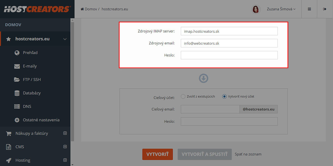Click the folder icon for FTP / SSH
The width and height of the screenshot is (333, 166).
pos(17,80)
